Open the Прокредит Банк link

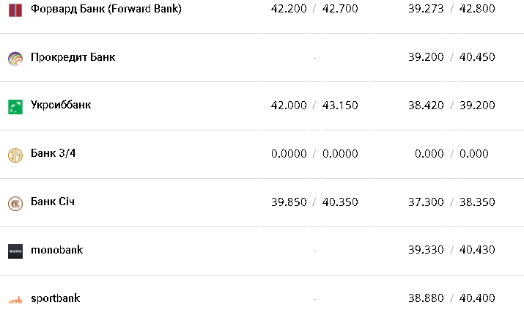tap(73, 57)
